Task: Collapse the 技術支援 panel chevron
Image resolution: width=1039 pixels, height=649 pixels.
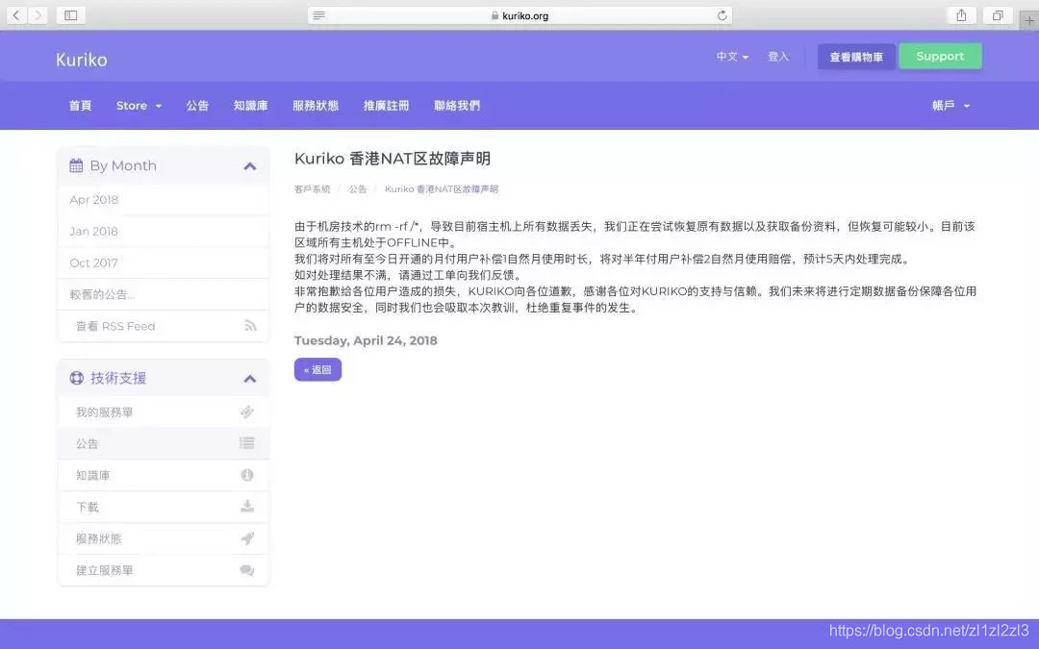Action: pos(250,379)
